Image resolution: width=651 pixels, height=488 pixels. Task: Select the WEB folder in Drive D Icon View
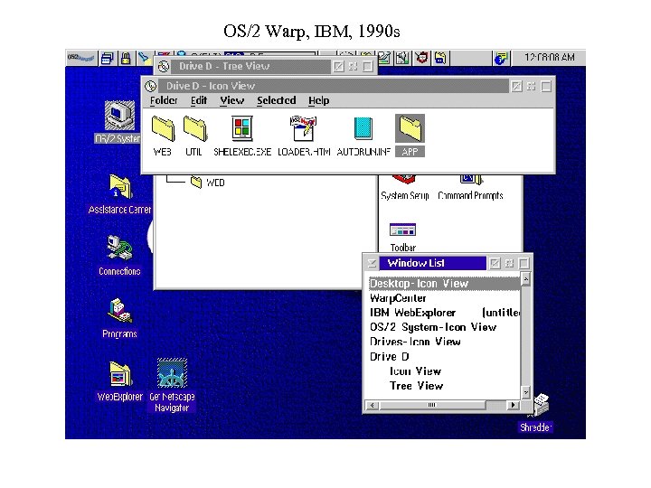pos(163,136)
